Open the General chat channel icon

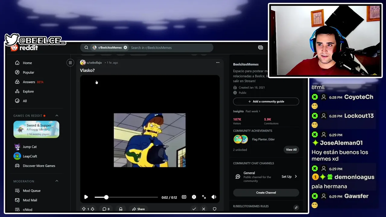coord(238,177)
